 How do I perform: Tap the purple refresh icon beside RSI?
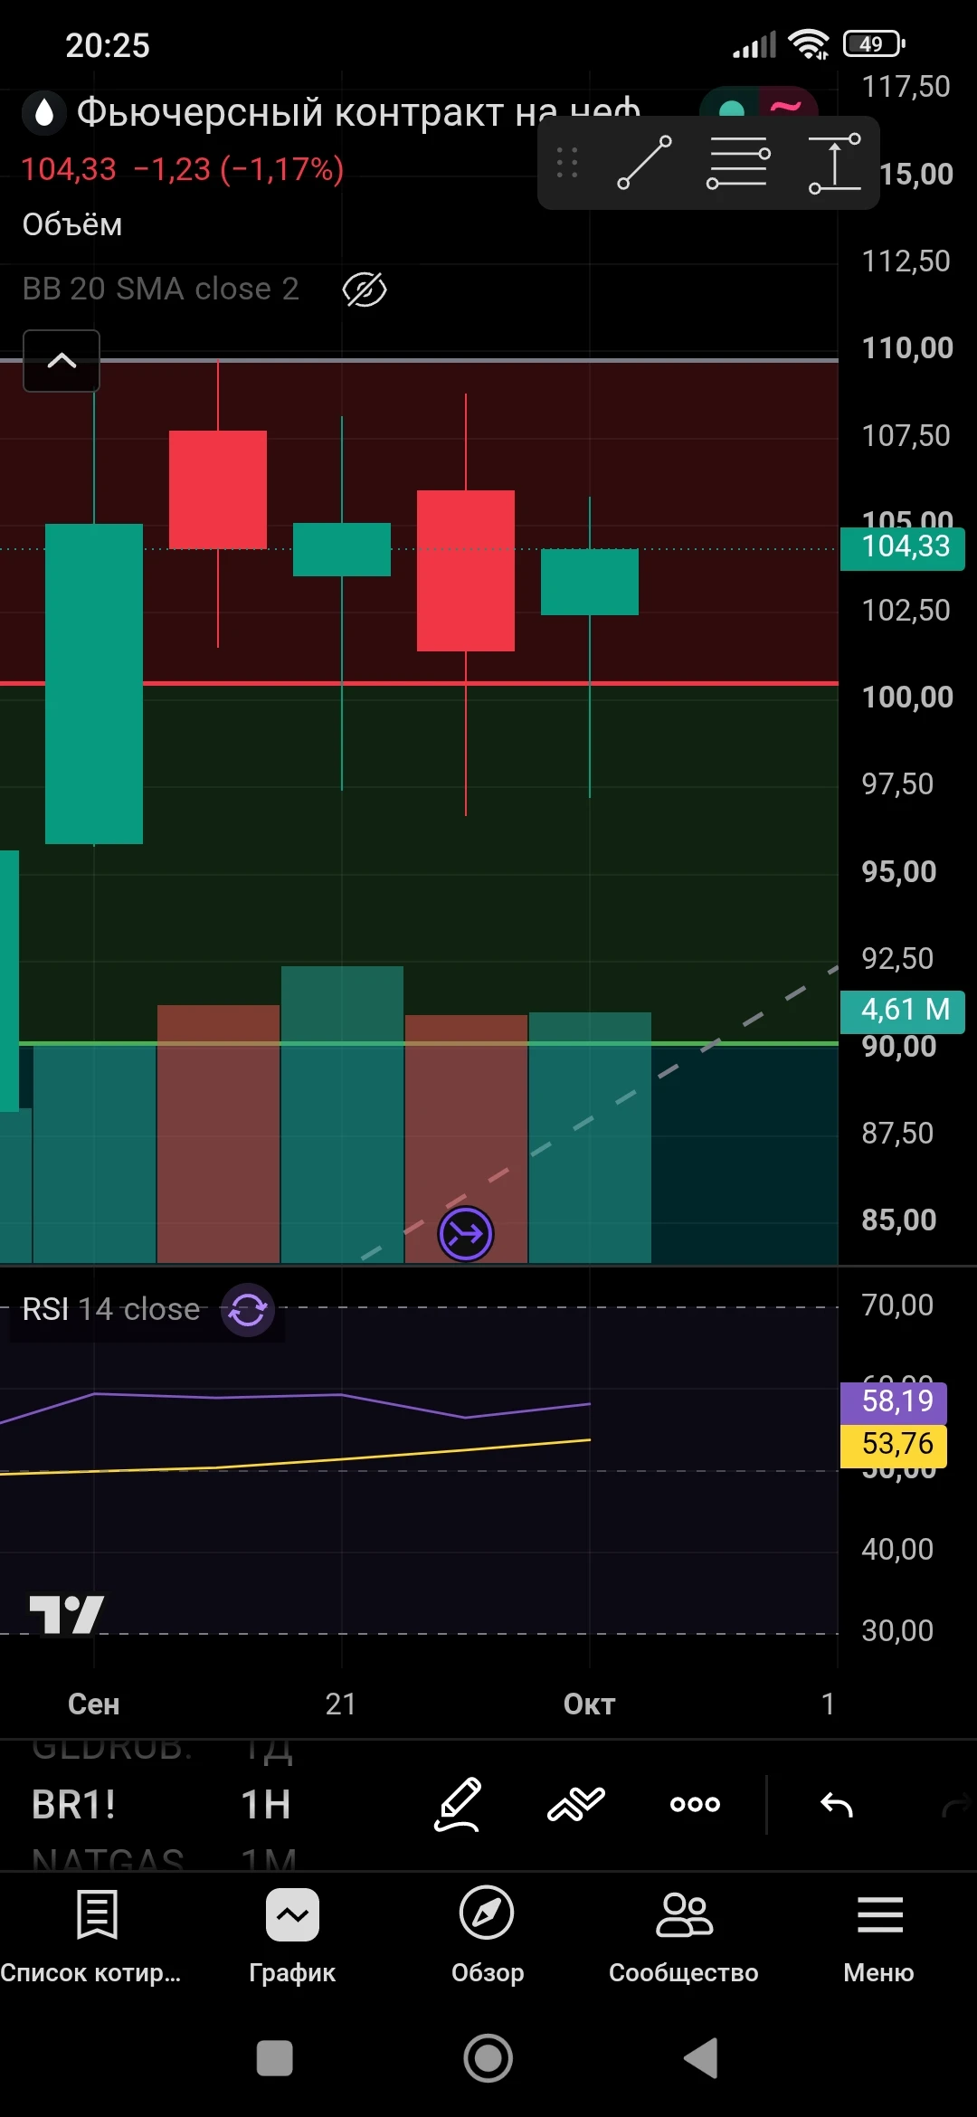[x=248, y=1309]
